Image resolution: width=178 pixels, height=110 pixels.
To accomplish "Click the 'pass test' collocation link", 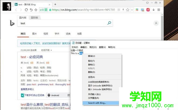I will 31,85.
